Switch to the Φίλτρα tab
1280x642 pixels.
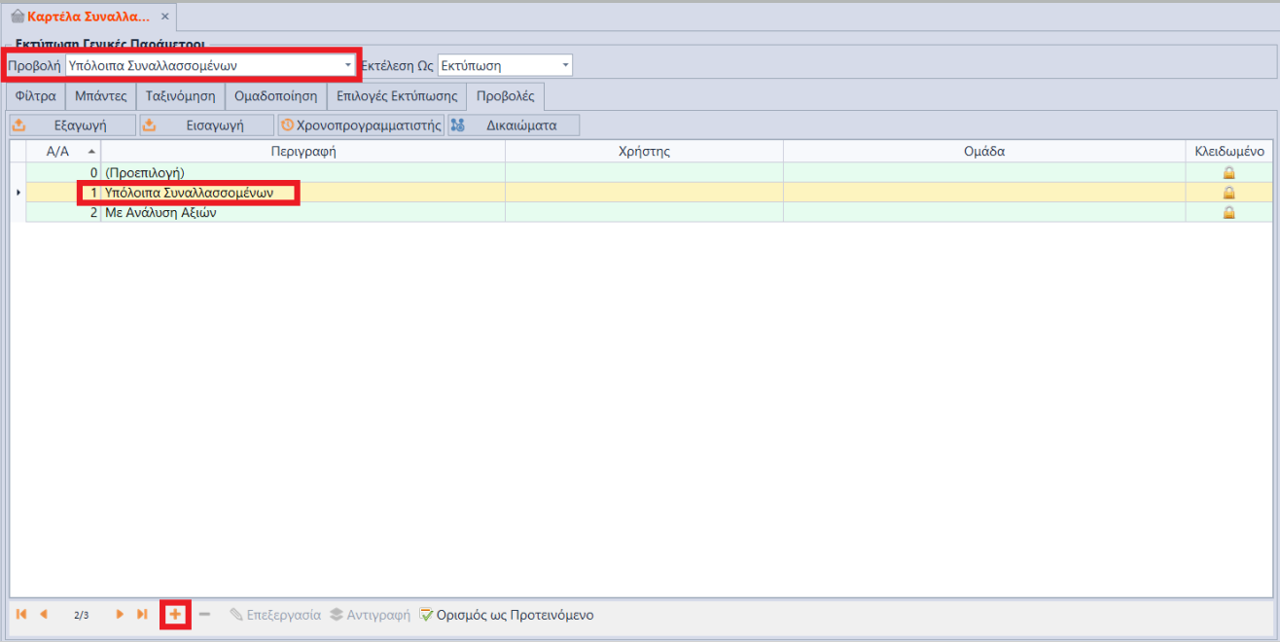coord(36,96)
